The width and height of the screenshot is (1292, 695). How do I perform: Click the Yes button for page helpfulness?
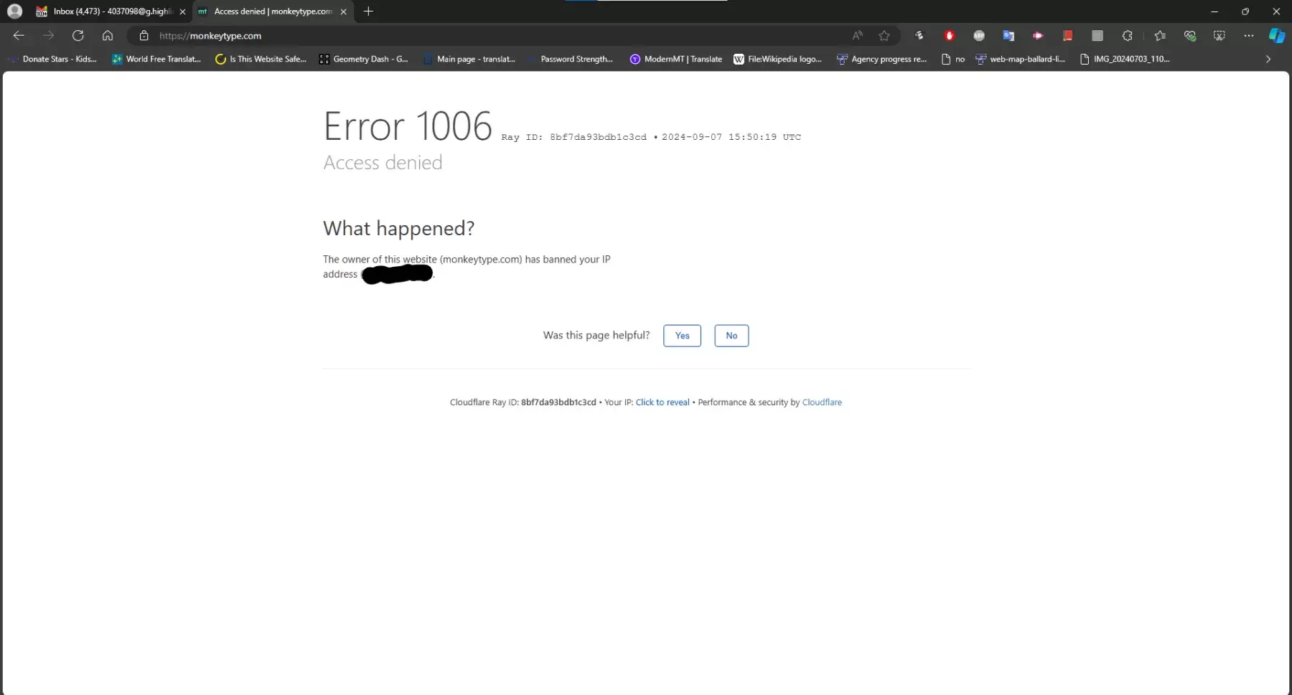[682, 336]
